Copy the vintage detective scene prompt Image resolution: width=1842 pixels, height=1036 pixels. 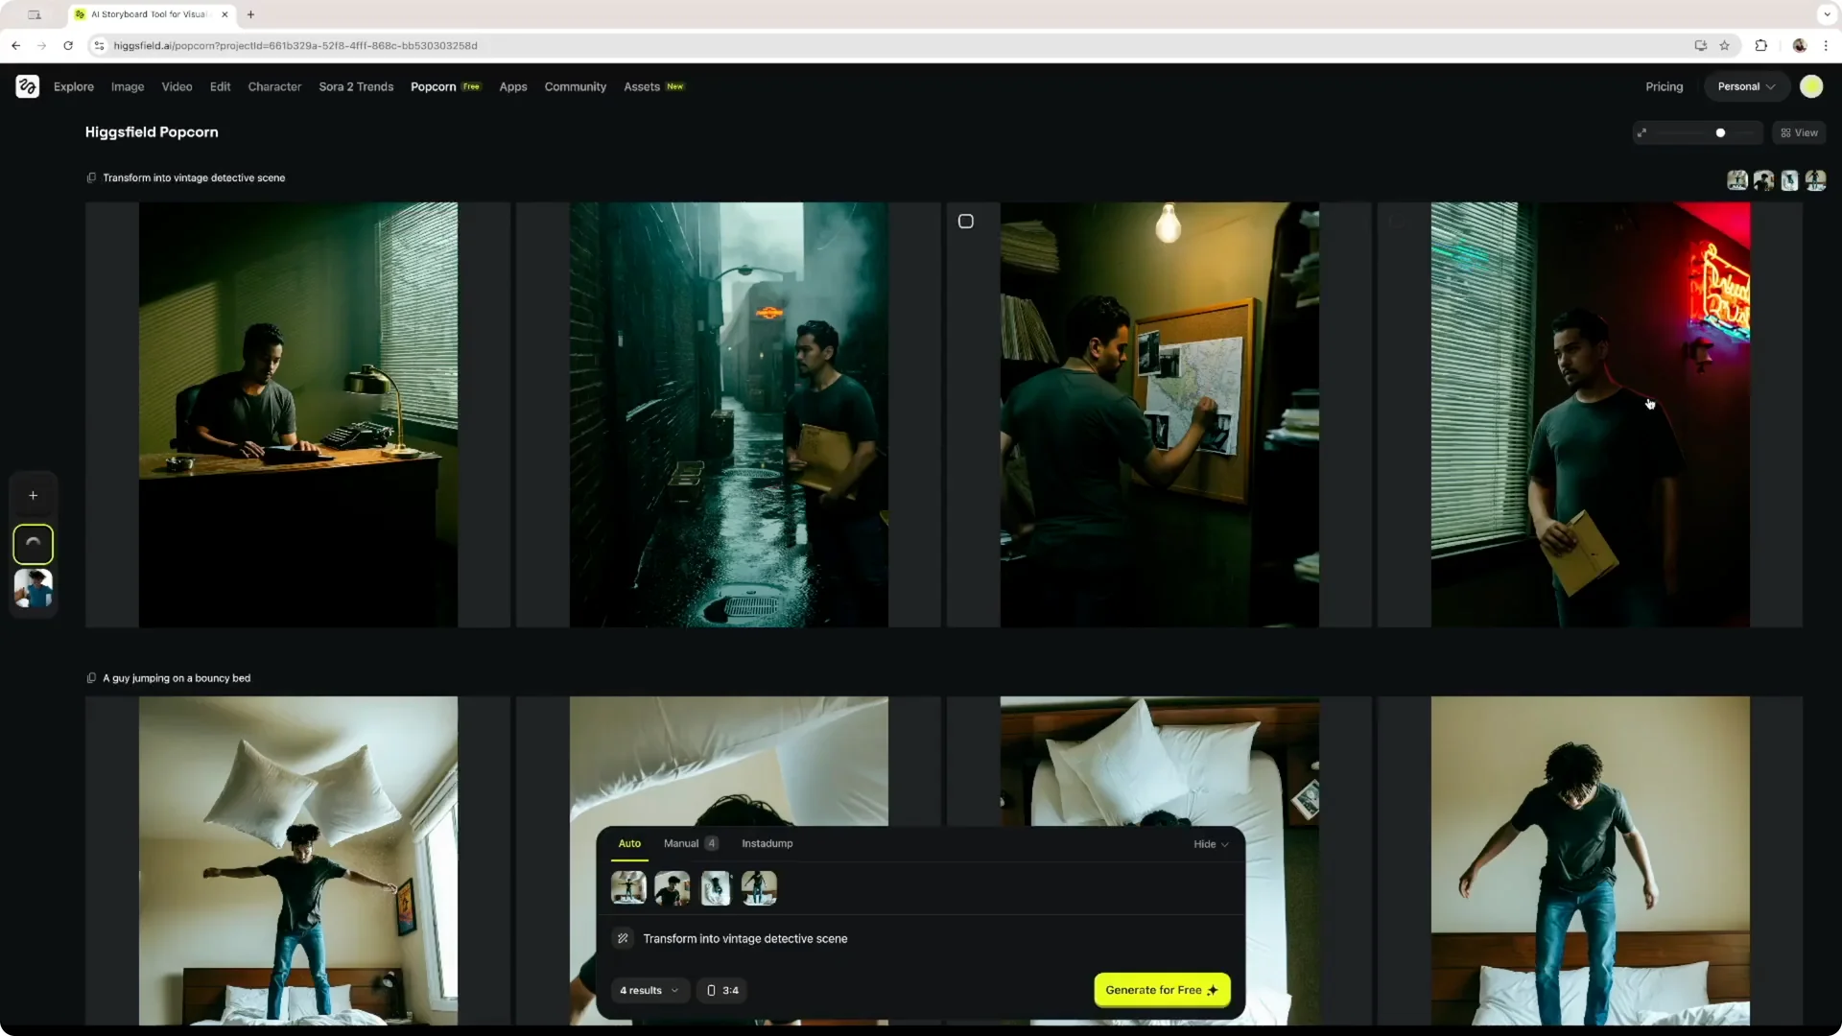tap(91, 177)
